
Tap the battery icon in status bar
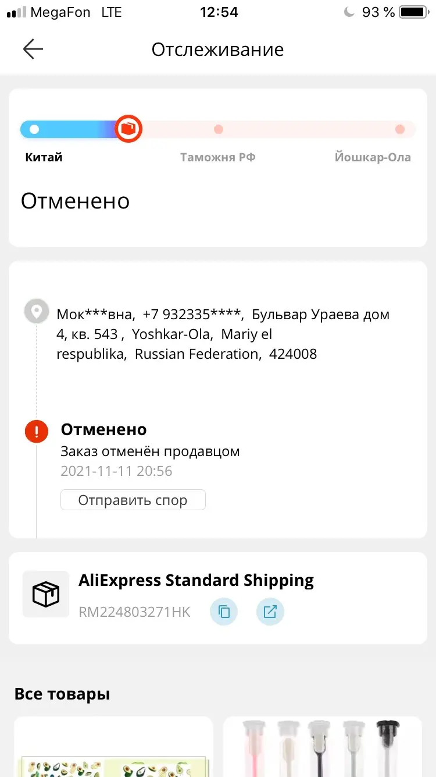pyautogui.click(x=414, y=12)
